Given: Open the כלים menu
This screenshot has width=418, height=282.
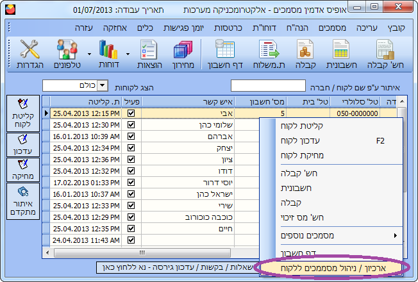Looking at the screenshot, I should pos(145,28).
